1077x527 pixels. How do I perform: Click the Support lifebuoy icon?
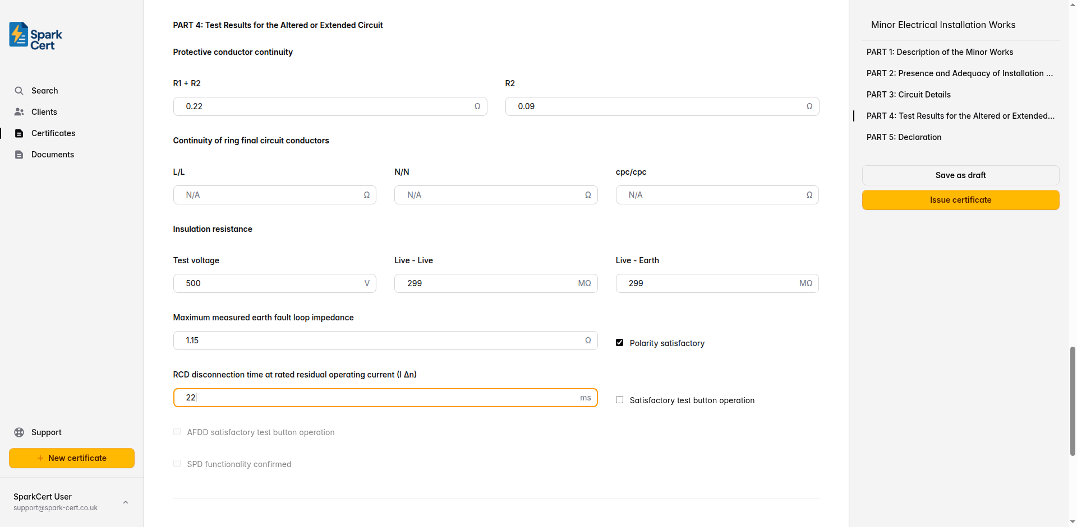click(x=19, y=432)
